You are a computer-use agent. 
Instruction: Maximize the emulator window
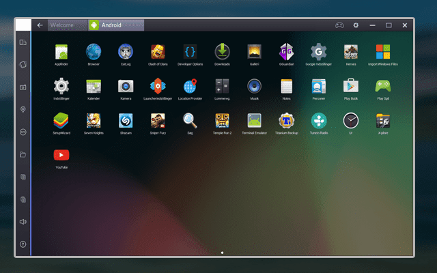pyautogui.click(x=389, y=25)
